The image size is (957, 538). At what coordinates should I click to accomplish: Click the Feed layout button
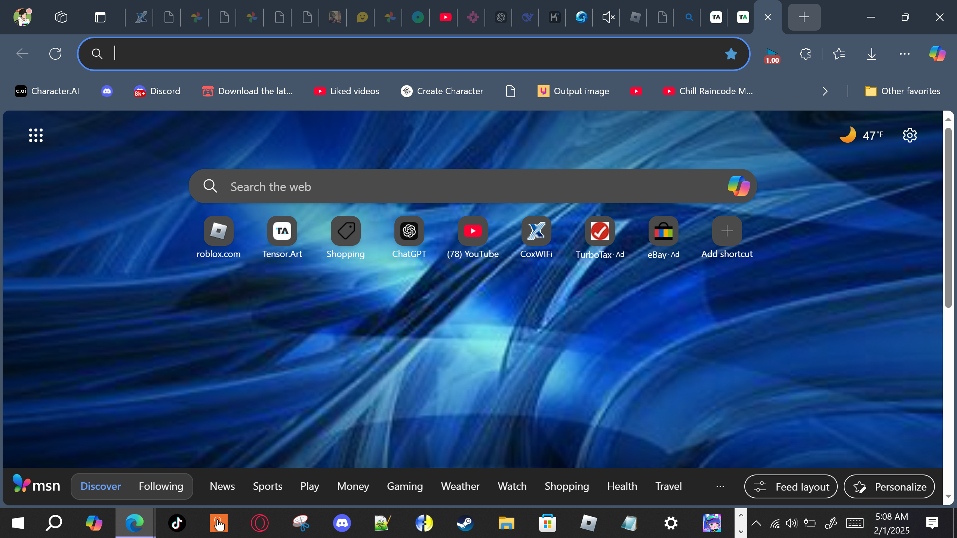[x=791, y=486]
